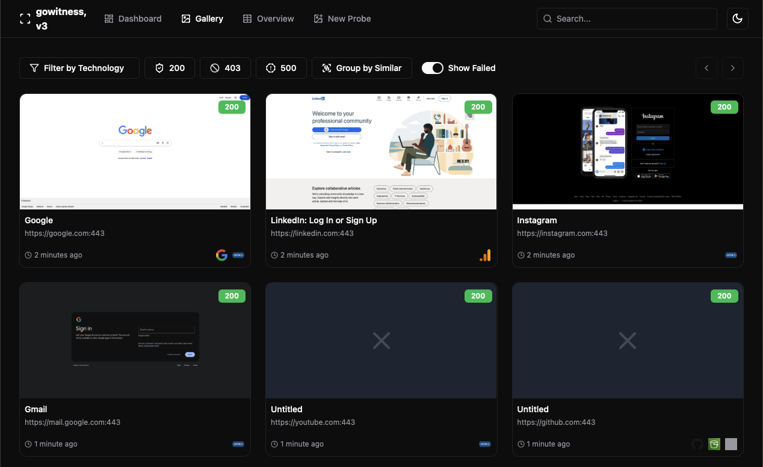Image resolution: width=763 pixels, height=467 pixels.
Task: Click the analytics bar-chart icon on the LinkedIn card
Action: 485,255
